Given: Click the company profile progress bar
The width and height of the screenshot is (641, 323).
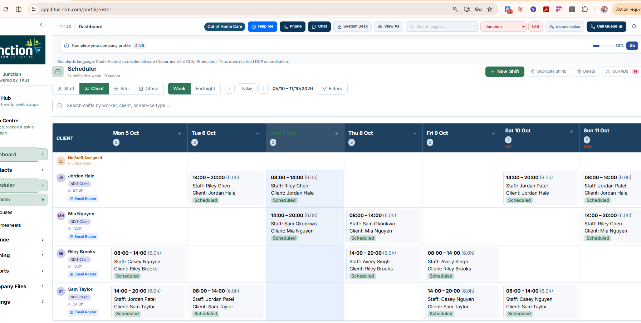Looking at the screenshot, I should pos(602,46).
